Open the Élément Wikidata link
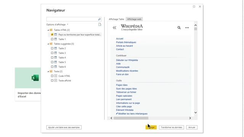The height and width of the screenshot is (137, 244). click(x=125, y=110)
